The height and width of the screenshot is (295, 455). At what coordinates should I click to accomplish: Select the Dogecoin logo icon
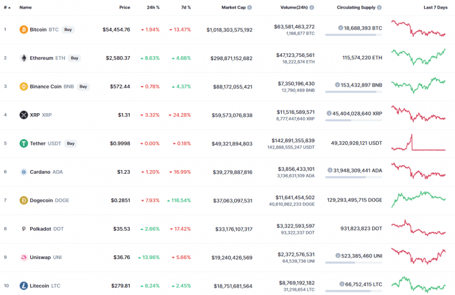[x=23, y=200]
